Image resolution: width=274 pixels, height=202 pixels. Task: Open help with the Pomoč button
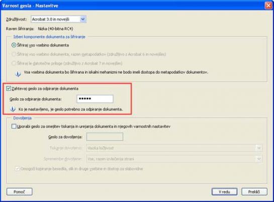20,191
